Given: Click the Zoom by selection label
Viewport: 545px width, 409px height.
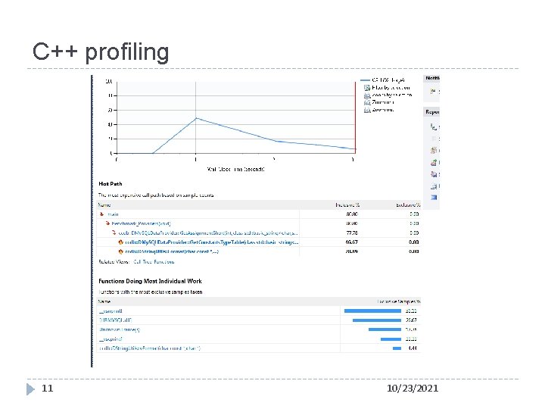Looking at the screenshot, I should coord(392,95).
